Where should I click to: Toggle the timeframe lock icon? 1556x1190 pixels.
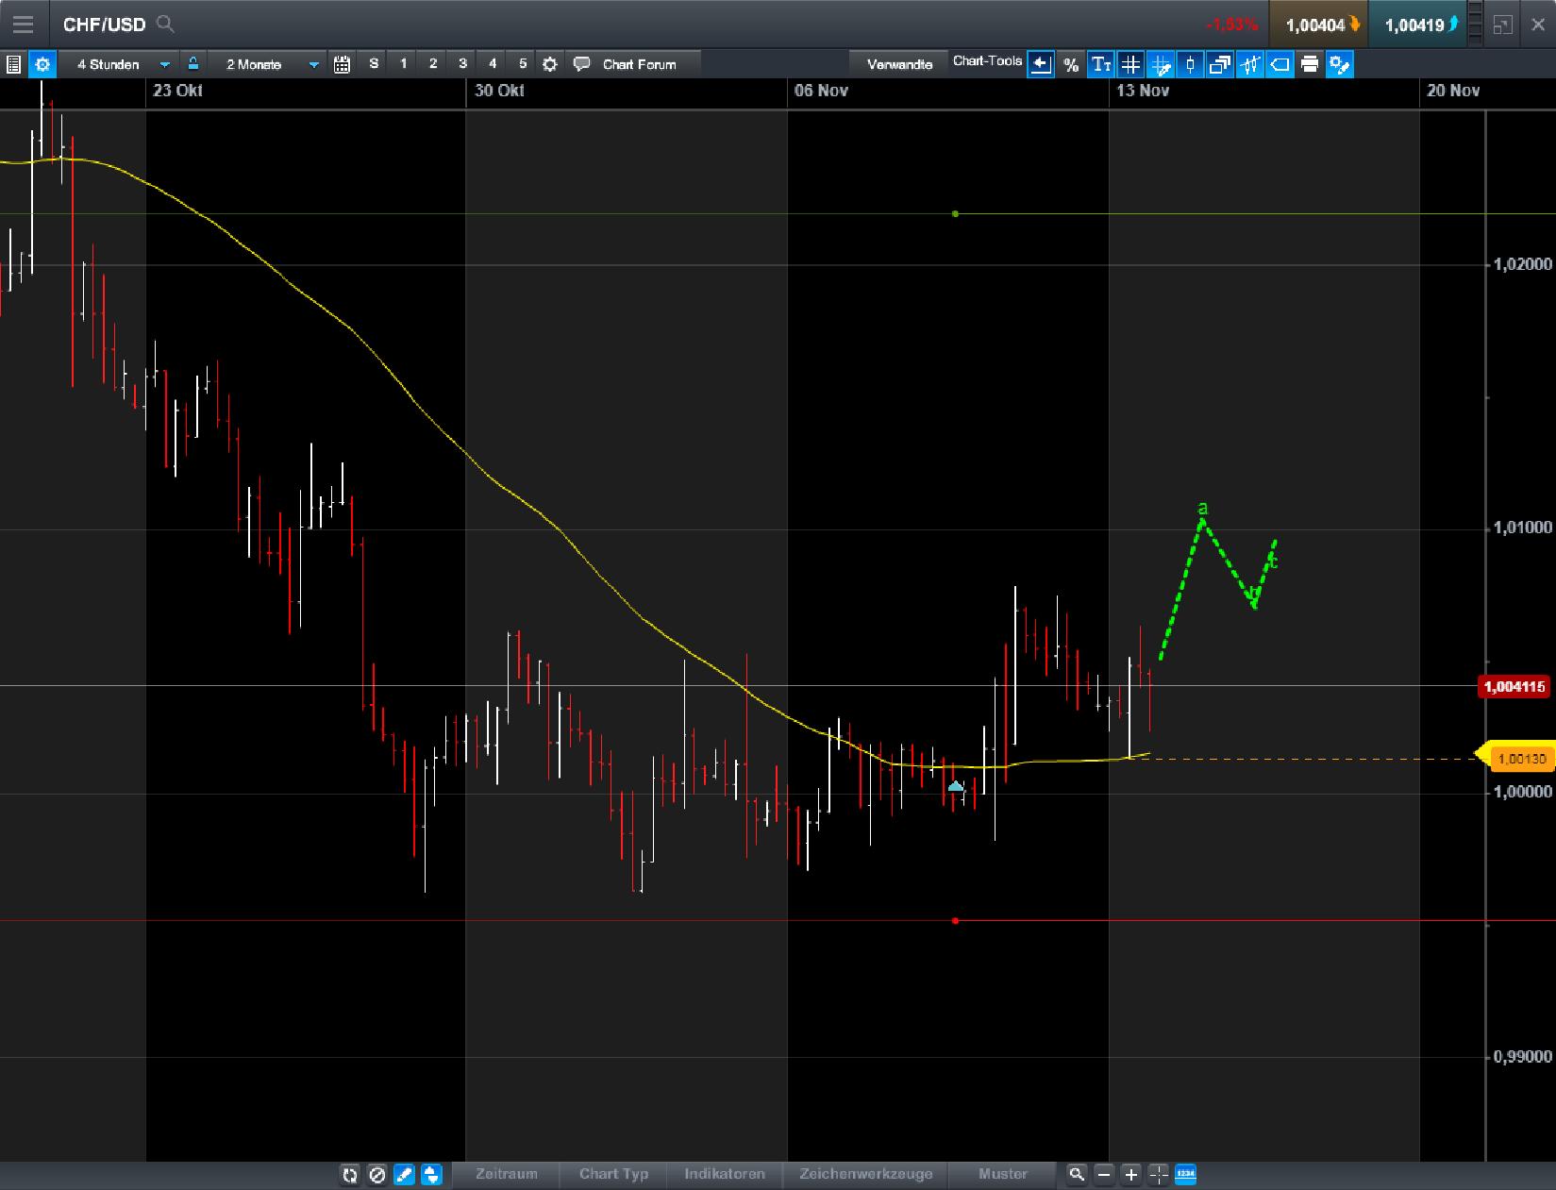click(192, 64)
